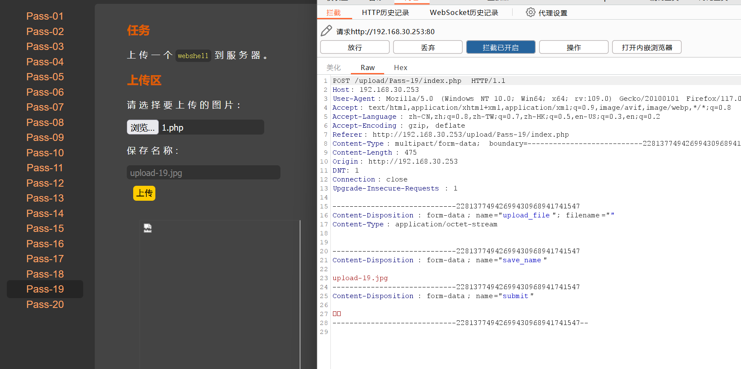This screenshot has width=741, height=369.
Task: Click the 1.php selected filename text
Action: tap(172, 128)
